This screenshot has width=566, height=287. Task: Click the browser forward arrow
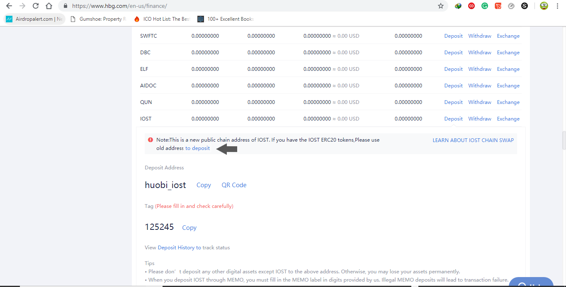tap(22, 6)
